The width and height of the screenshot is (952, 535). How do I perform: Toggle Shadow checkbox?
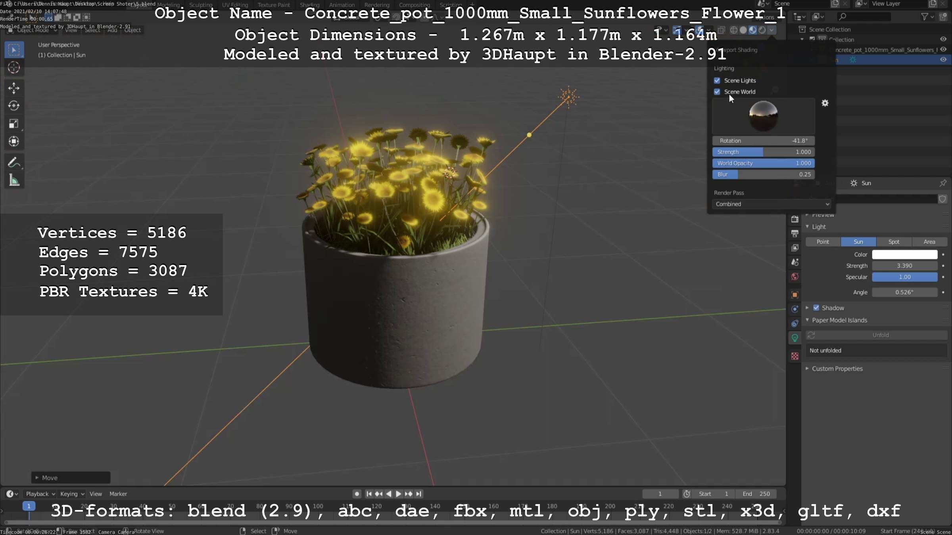816,308
